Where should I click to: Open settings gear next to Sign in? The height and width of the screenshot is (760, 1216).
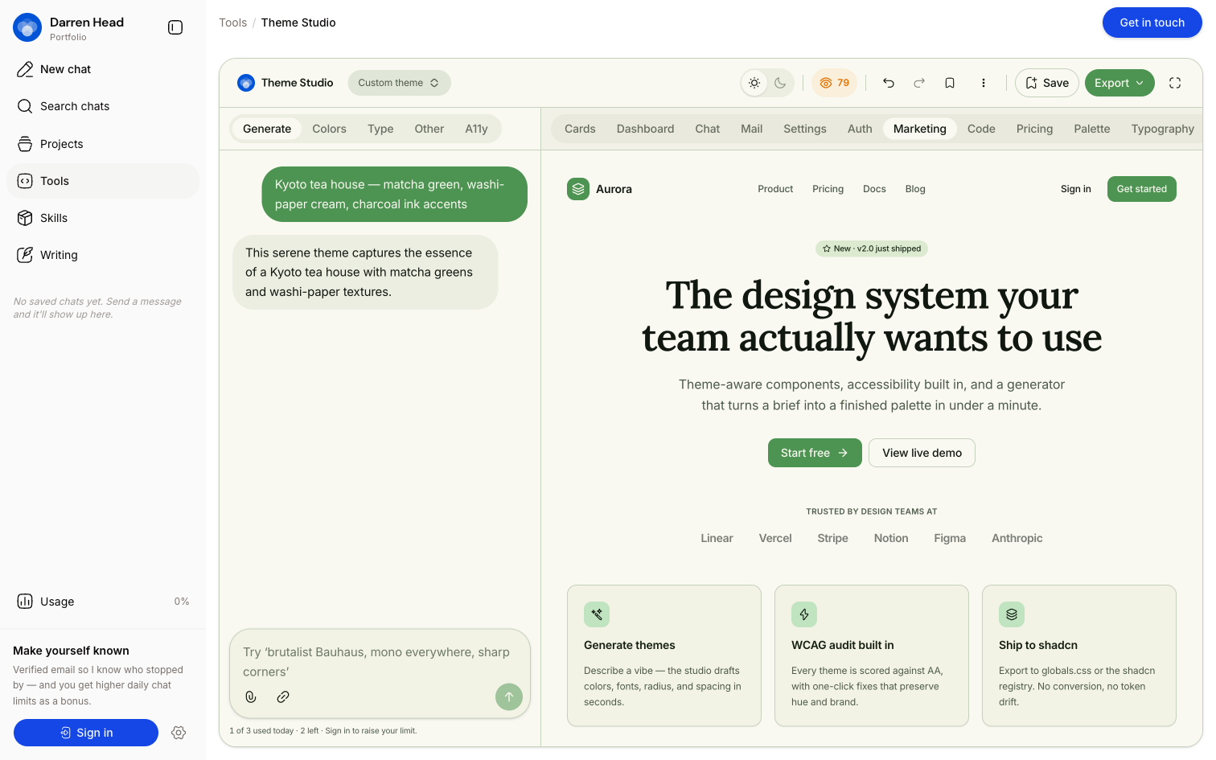click(x=179, y=733)
